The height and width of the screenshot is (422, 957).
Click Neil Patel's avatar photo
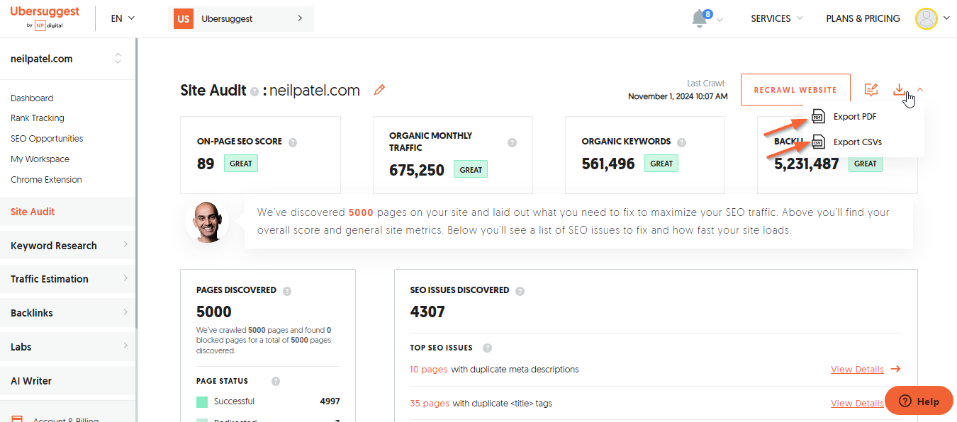207,222
